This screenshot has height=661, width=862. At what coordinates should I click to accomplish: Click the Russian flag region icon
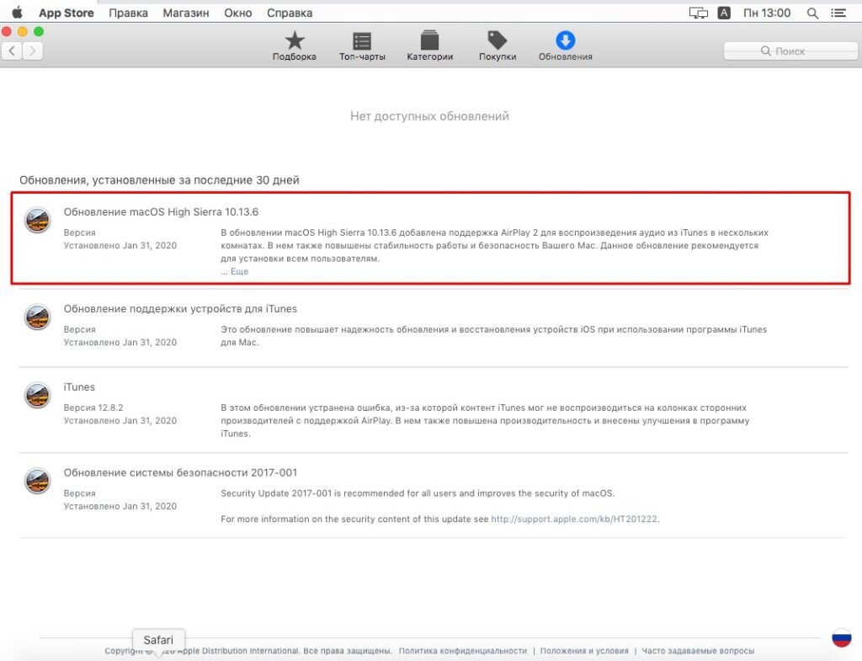(x=842, y=638)
